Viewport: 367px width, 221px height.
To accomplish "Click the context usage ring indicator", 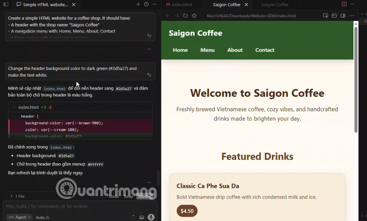I will (133, 217).
